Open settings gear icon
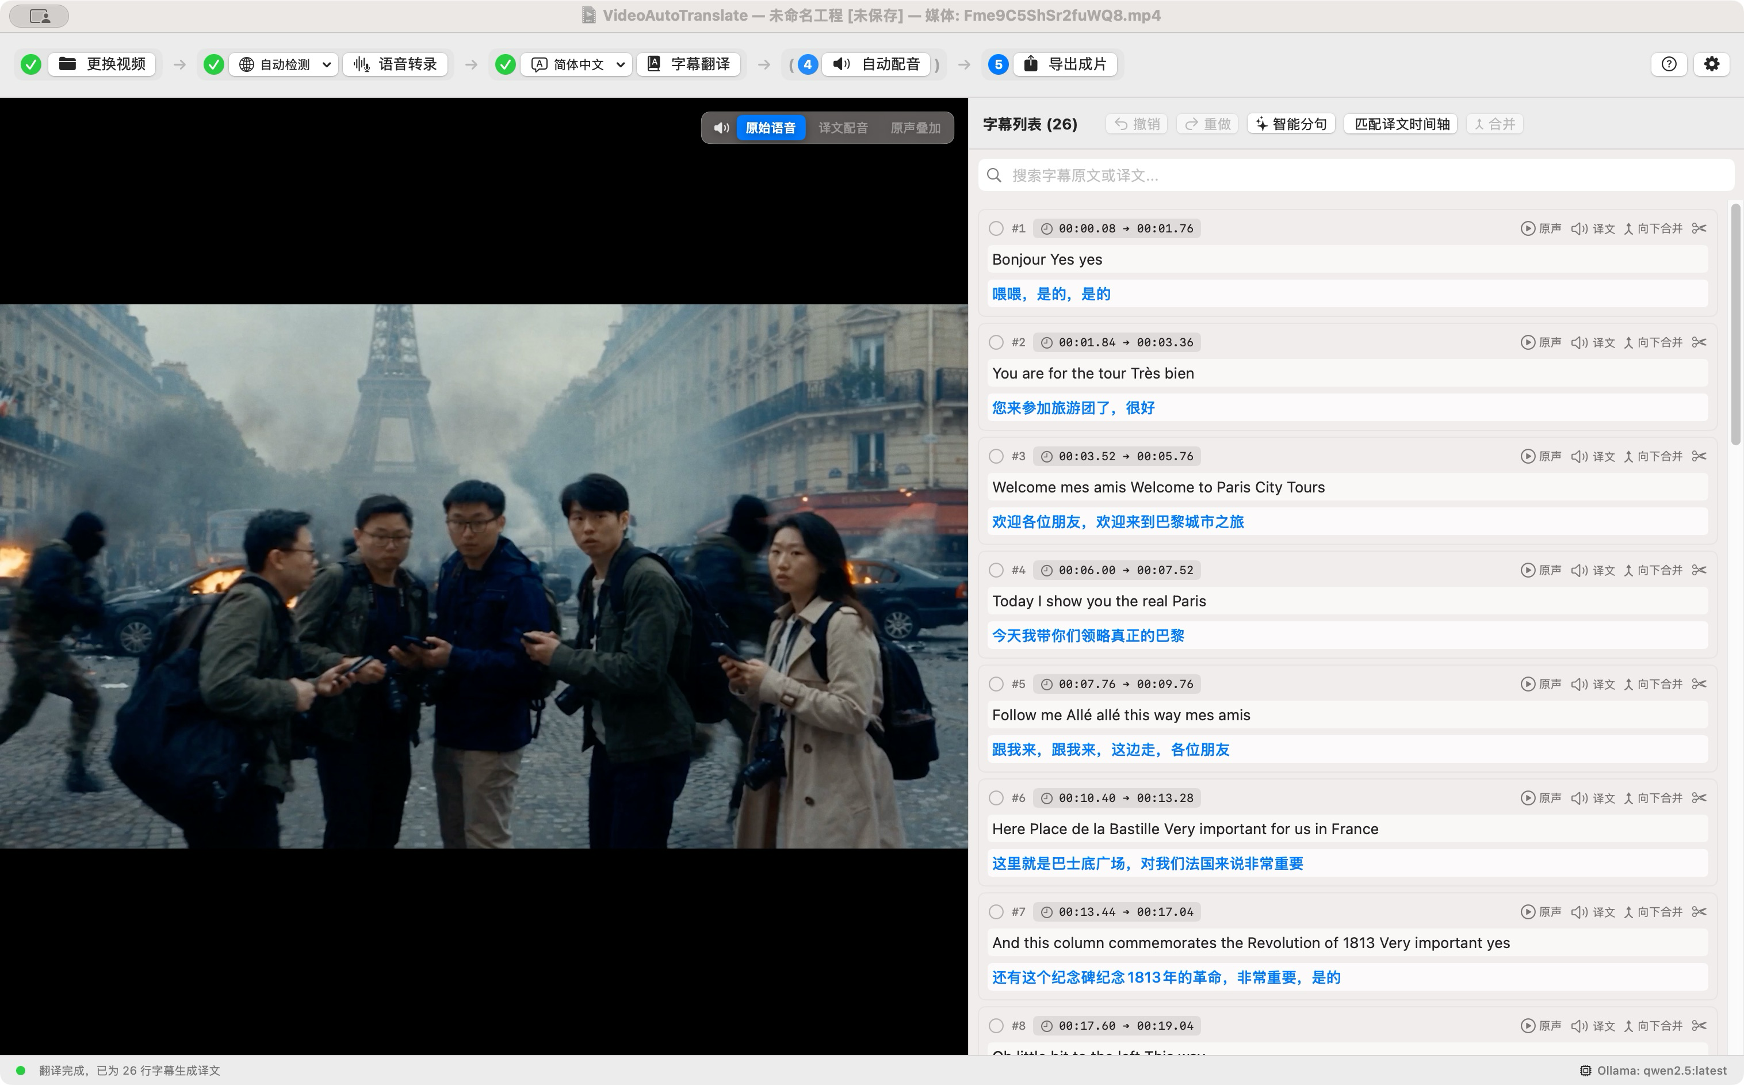The height and width of the screenshot is (1085, 1744). [1712, 64]
